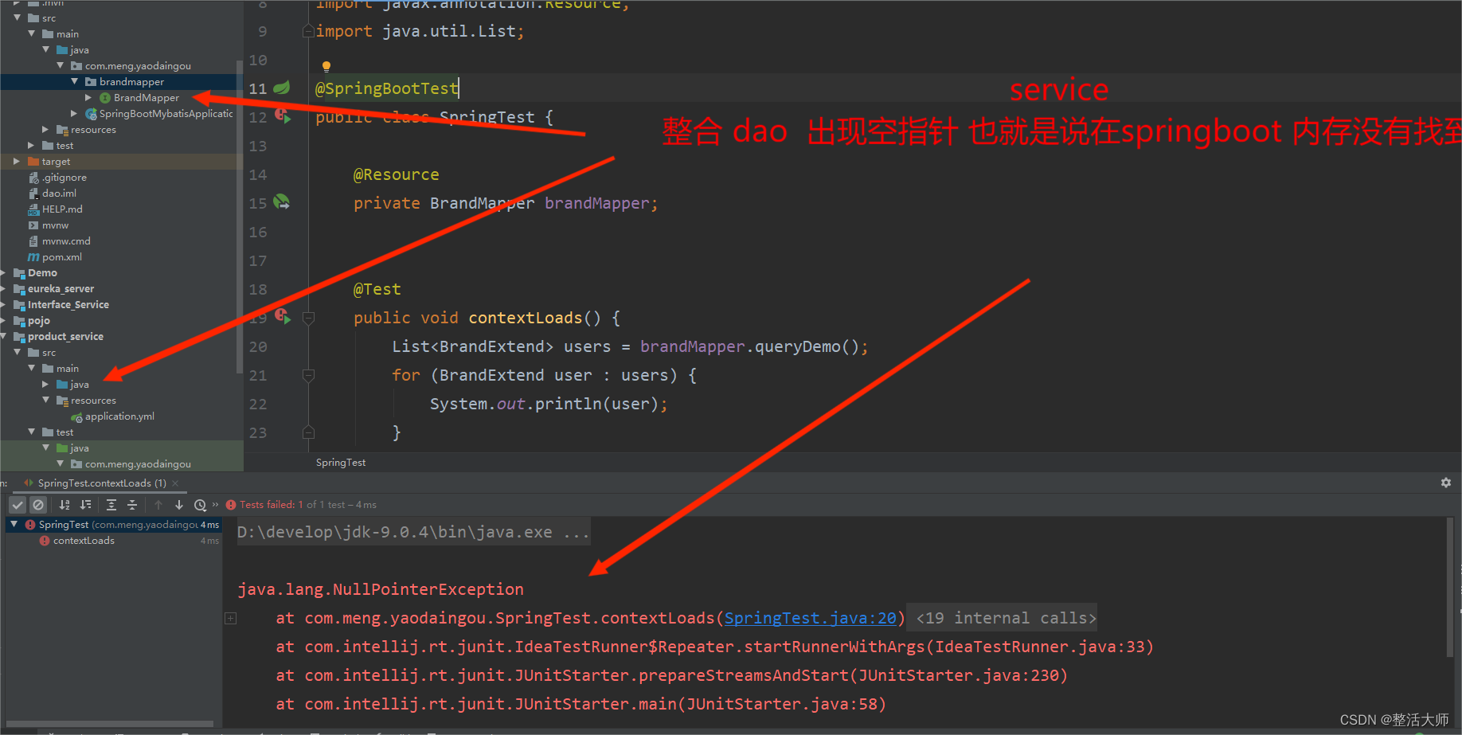Select the orange target folder
Screen dimensions: 1462x735
[x=56, y=162]
